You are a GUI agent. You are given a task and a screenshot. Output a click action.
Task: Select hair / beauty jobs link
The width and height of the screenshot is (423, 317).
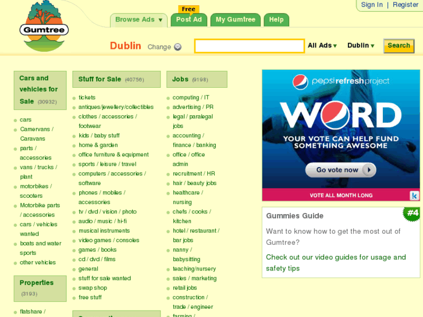(194, 183)
